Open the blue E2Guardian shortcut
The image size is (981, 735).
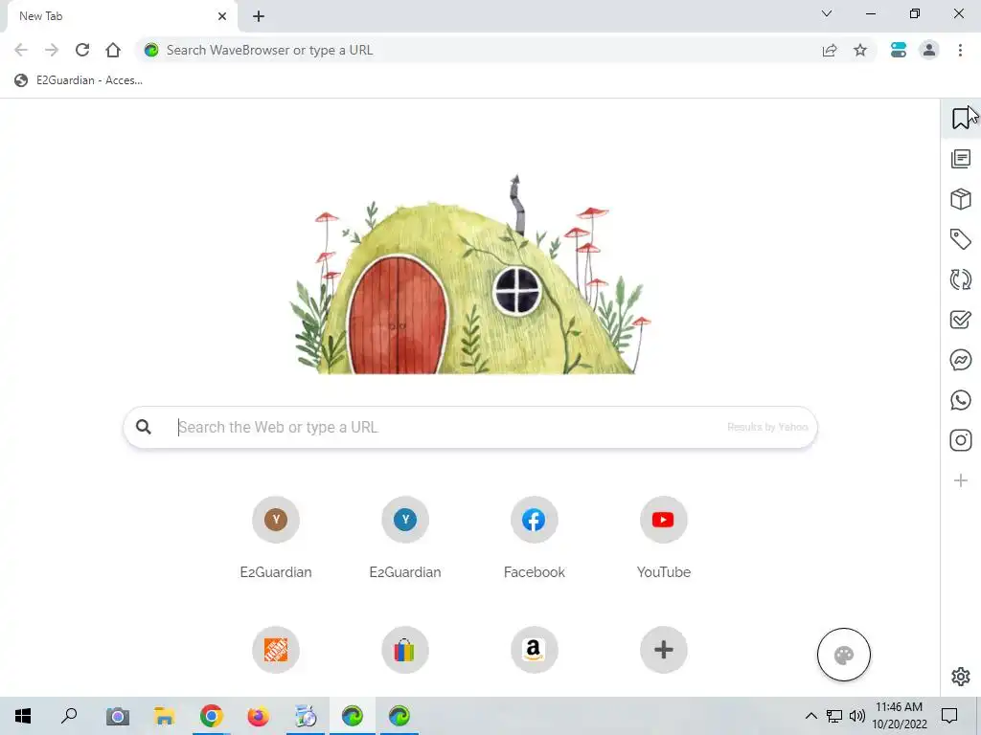[405, 520]
